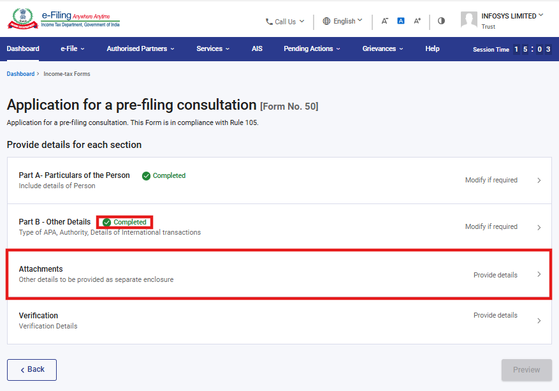Open the Attachments section title
This screenshot has width=559, height=391.
[41, 269]
